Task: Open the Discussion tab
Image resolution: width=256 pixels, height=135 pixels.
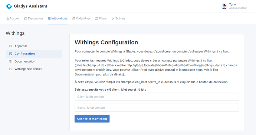Action: pos(33,18)
